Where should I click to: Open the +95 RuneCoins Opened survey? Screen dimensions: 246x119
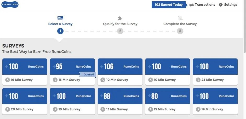coord(72,72)
